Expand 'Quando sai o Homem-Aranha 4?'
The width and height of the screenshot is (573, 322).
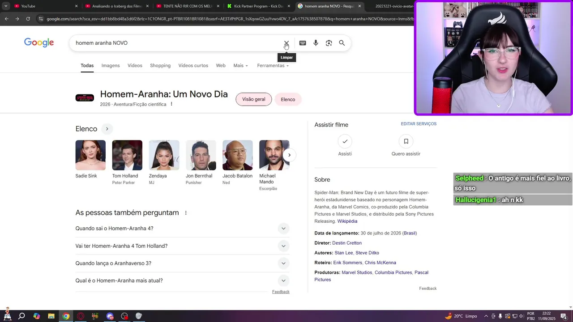coord(182,229)
